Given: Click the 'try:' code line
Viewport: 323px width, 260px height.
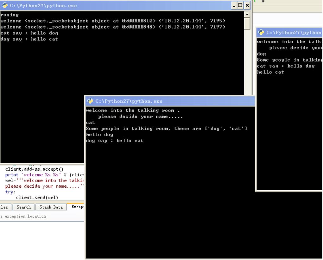Looking at the screenshot, I should (x=10, y=192).
